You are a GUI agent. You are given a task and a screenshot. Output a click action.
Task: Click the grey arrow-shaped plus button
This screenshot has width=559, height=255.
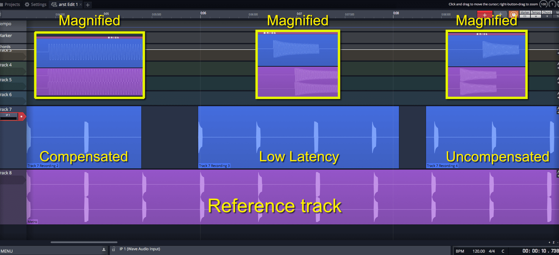pos(500,15)
